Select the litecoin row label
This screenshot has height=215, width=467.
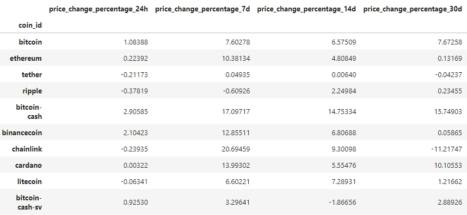coord(30,182)
